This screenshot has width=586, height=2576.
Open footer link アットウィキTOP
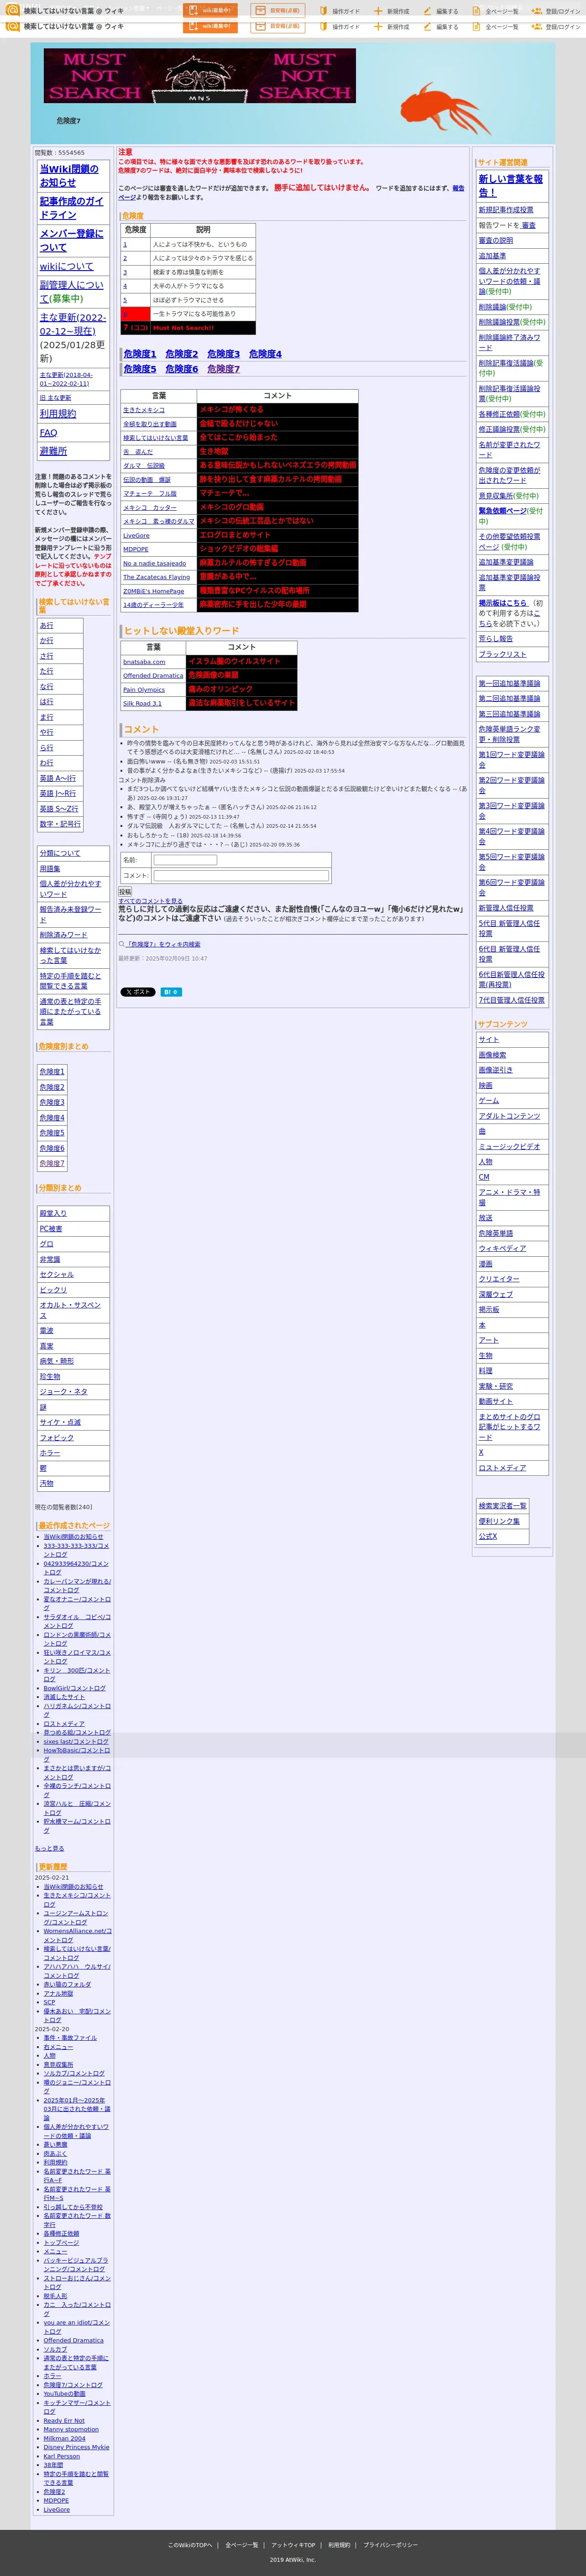coord(293,2545)
